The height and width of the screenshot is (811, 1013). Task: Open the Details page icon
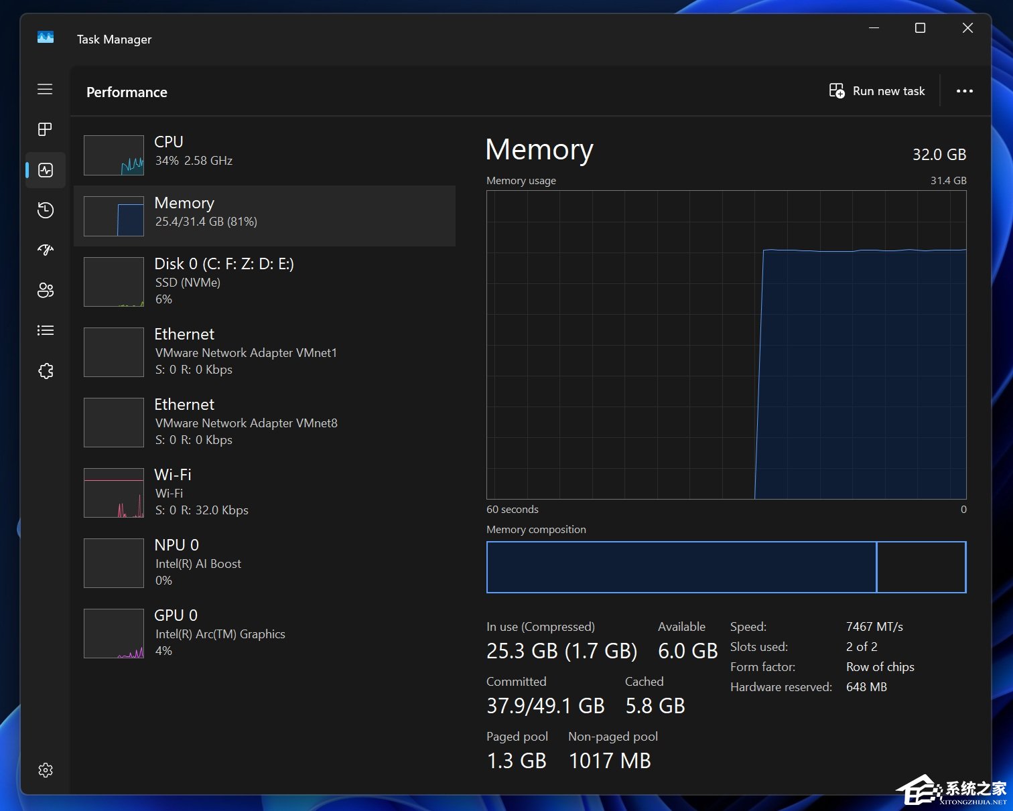45,330
